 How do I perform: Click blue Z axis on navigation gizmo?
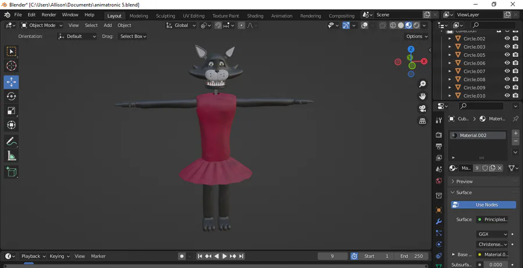(x=411, y=49)
